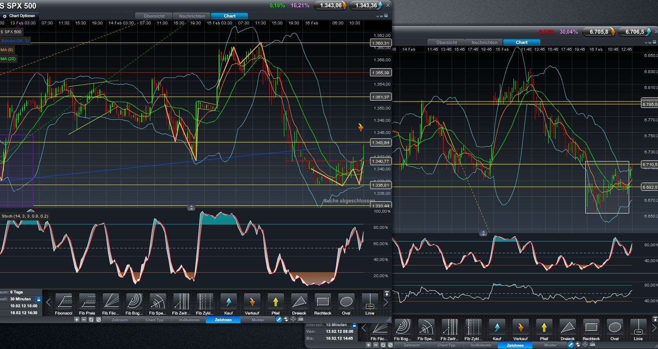
Task: Toggle the blue pencil draw mode in SPX chart
Action: click(279, 320)
